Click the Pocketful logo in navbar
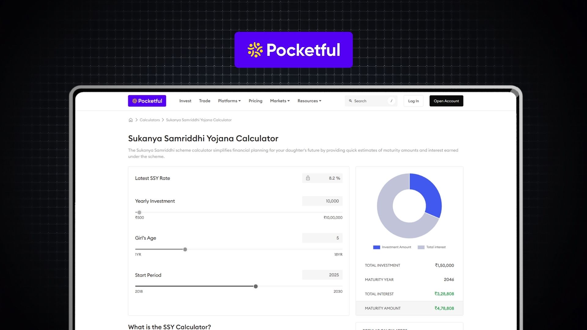The width and height of the screenshot is (587, 330). tap(147, 101)
